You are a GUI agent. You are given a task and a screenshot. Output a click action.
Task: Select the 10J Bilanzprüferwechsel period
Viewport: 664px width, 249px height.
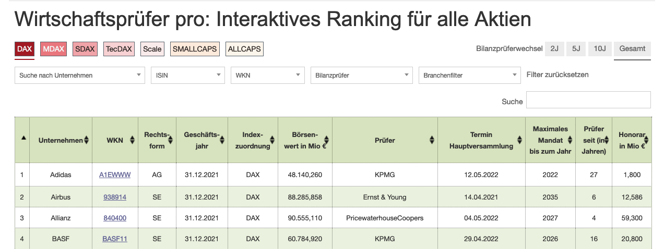coord(599,48)
